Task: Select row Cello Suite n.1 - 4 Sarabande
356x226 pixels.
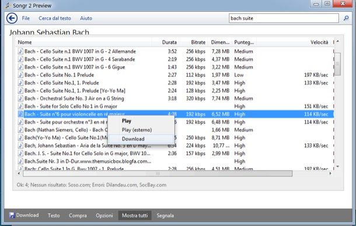Action: click(175, 59)
